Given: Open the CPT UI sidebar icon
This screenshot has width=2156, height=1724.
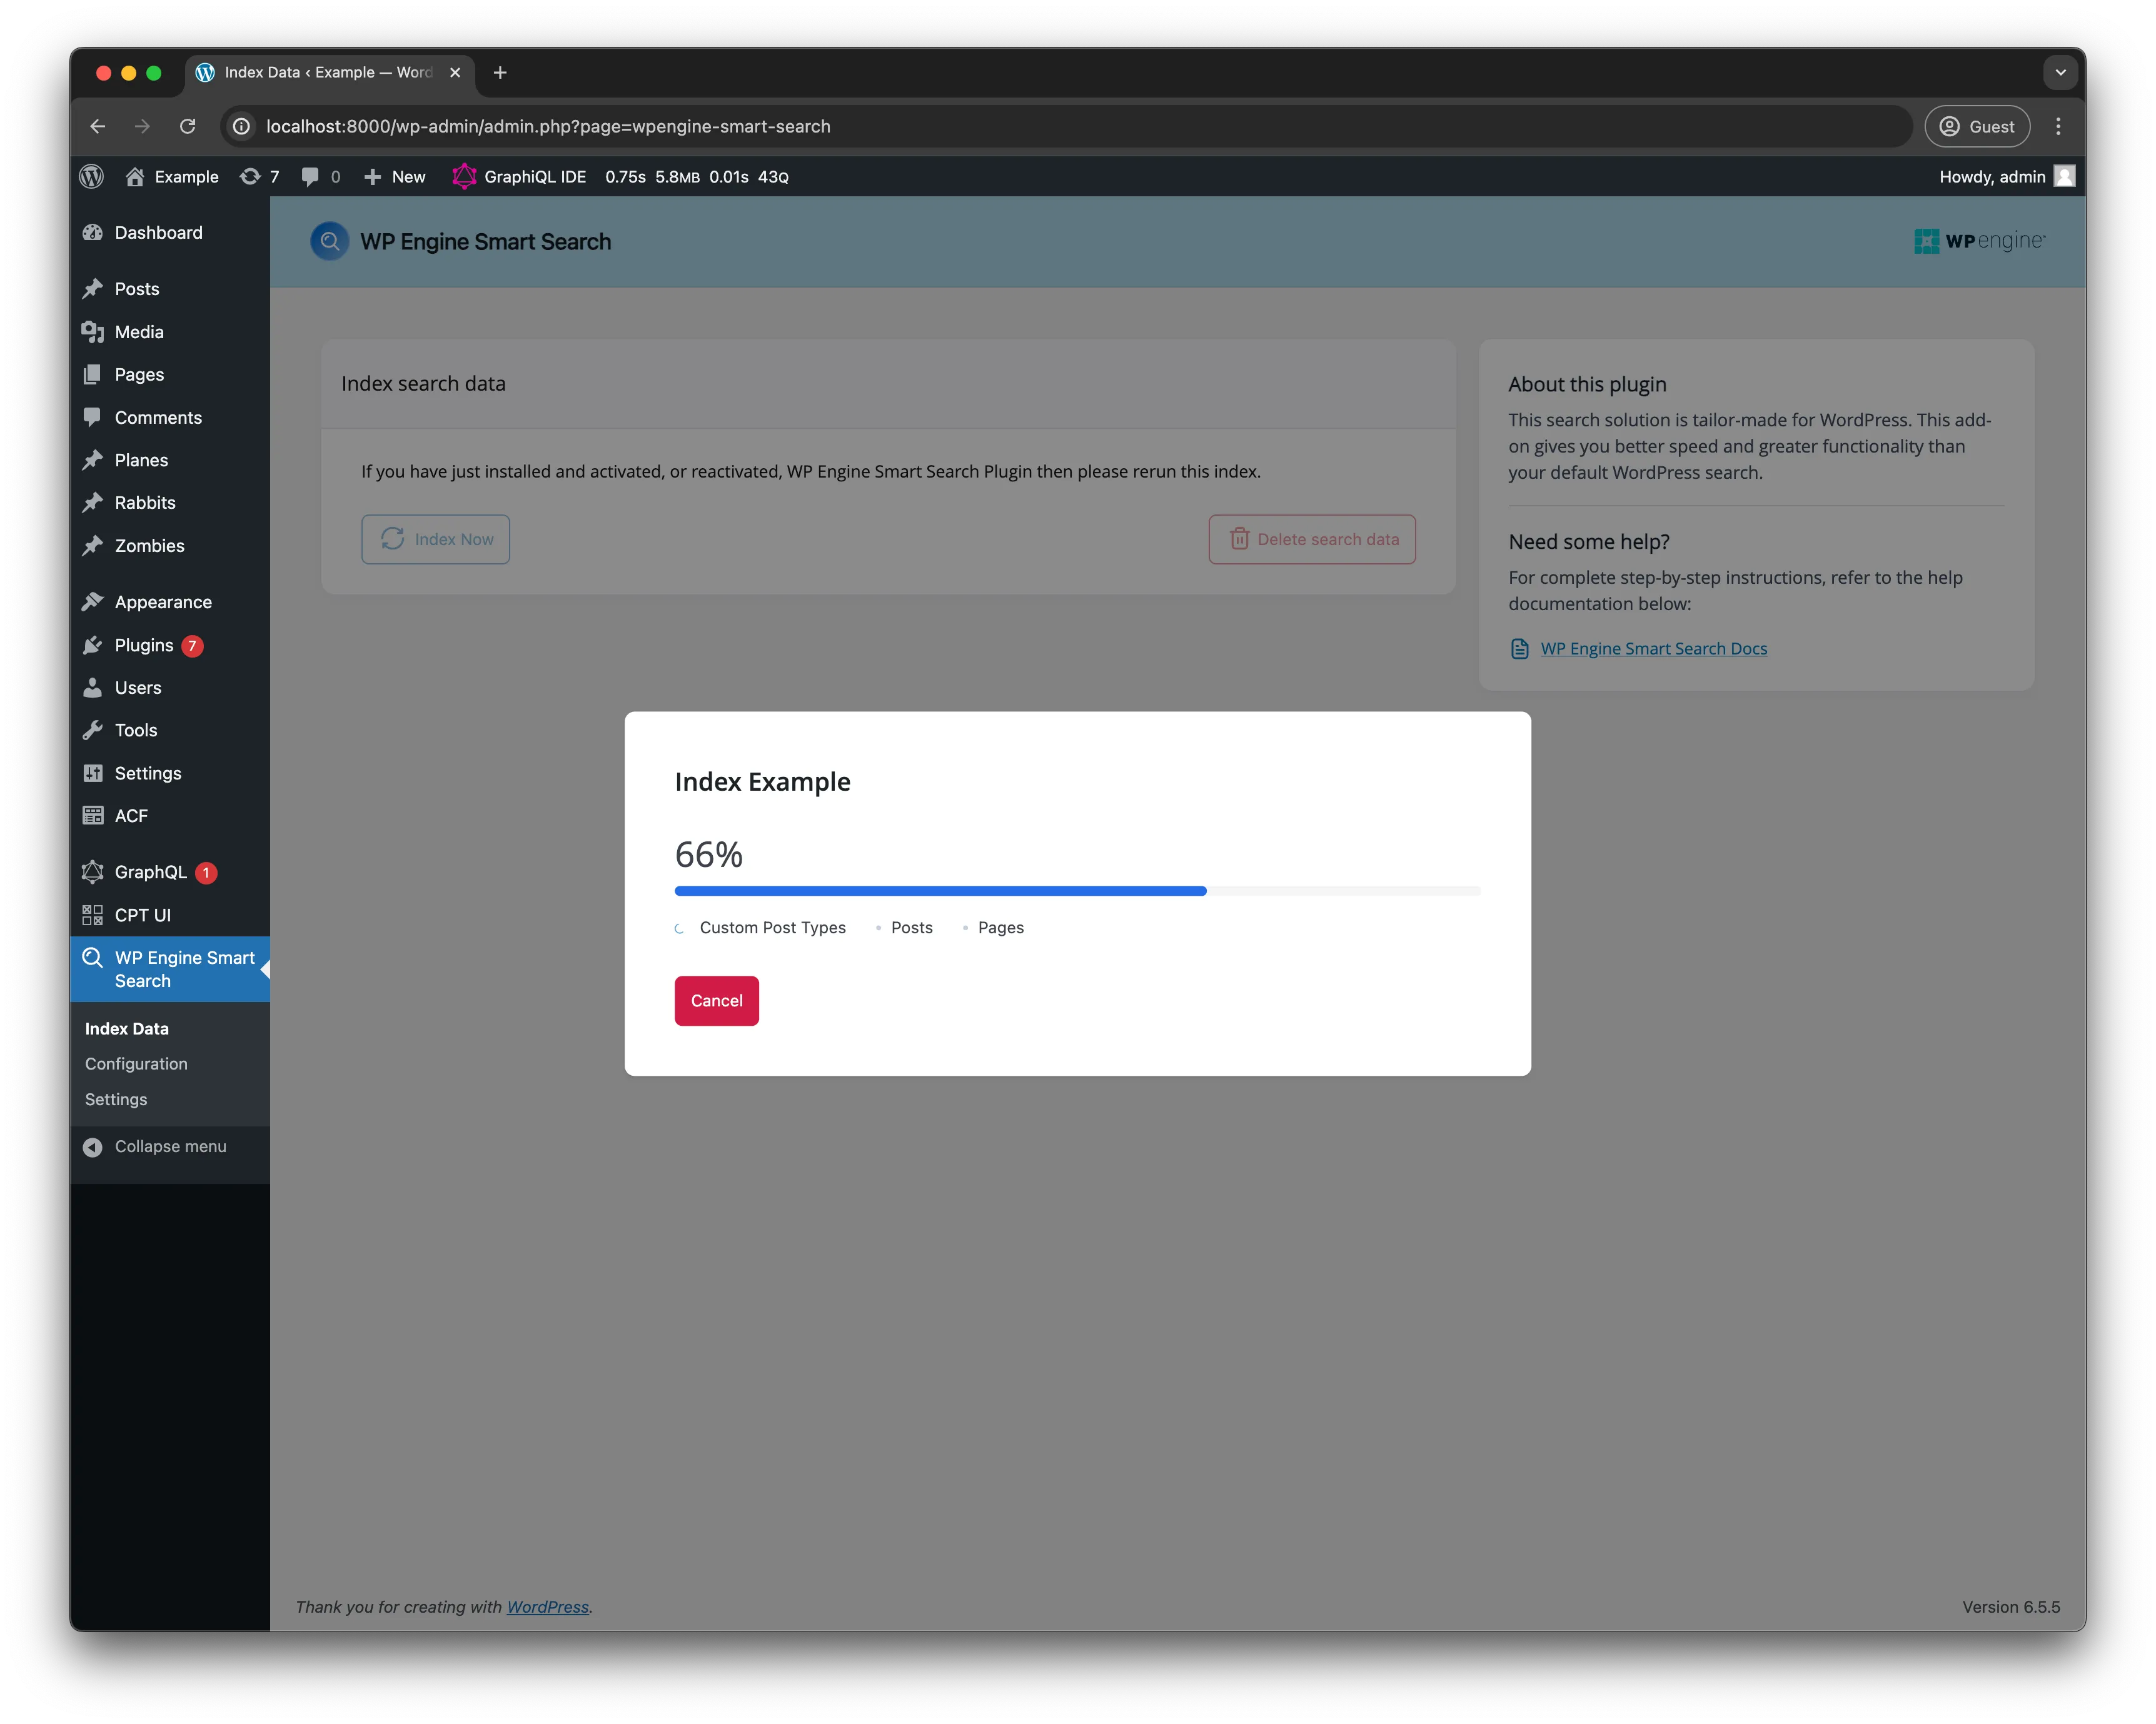Looking at the screenshot, I should 92,915.
